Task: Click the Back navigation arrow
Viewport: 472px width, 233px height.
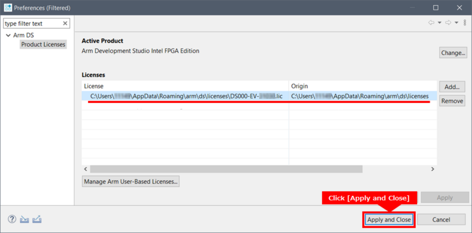Action: pyautogui.click(x=431, y=23)
